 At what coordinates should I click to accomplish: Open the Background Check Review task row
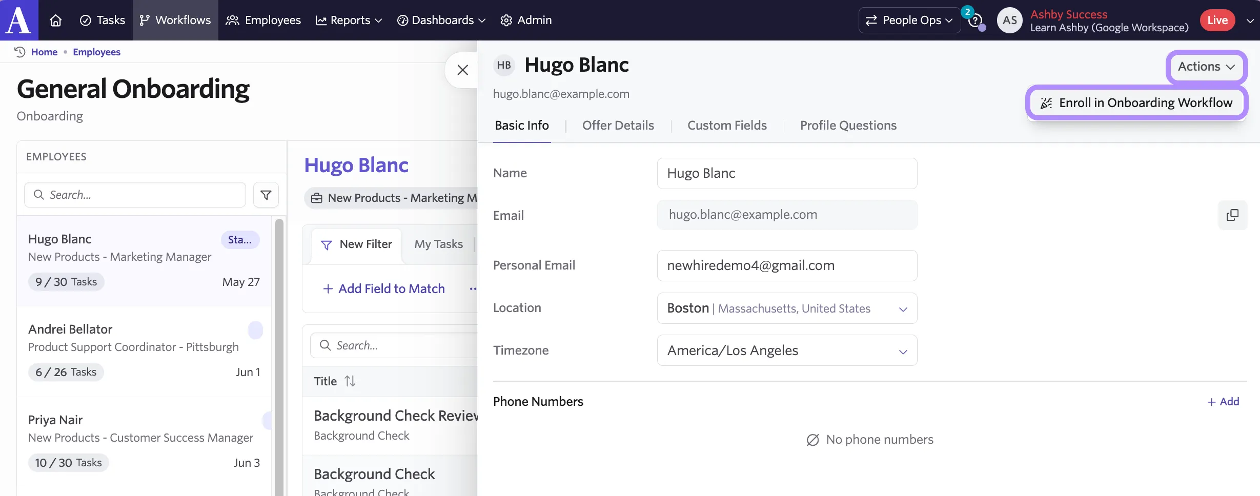pyautogui.click(x=391, y=425)
